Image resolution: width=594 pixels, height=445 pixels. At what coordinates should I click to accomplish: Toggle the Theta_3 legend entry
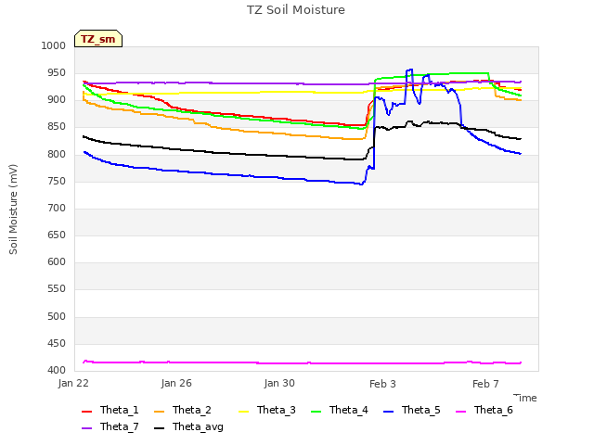[x=267, y=410]
